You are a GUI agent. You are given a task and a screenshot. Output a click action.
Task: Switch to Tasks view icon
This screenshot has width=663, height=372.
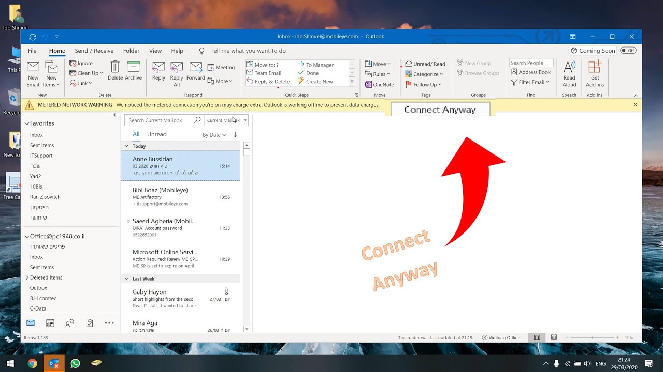[90, 323]
